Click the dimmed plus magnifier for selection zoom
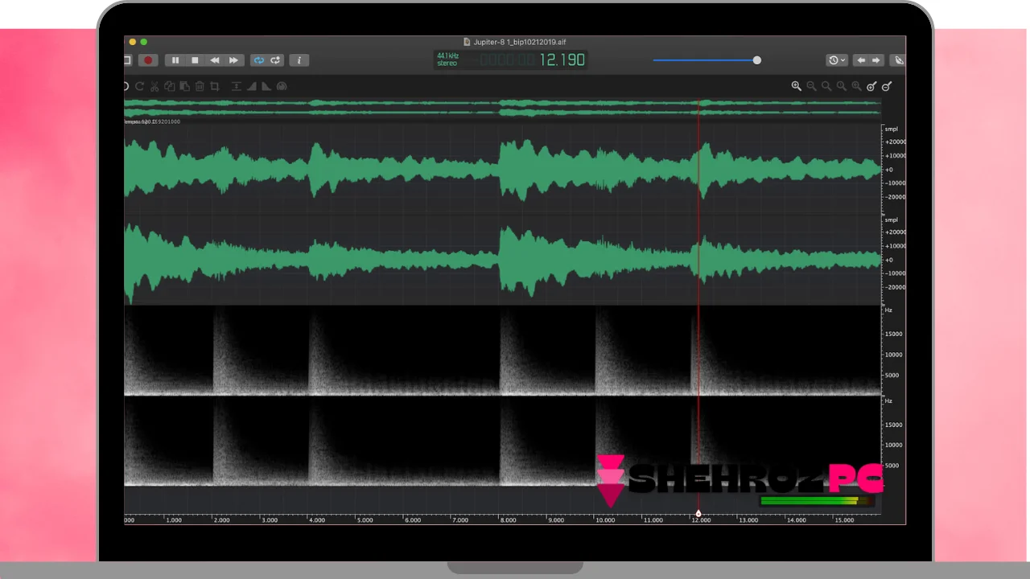 coord(856,86)
